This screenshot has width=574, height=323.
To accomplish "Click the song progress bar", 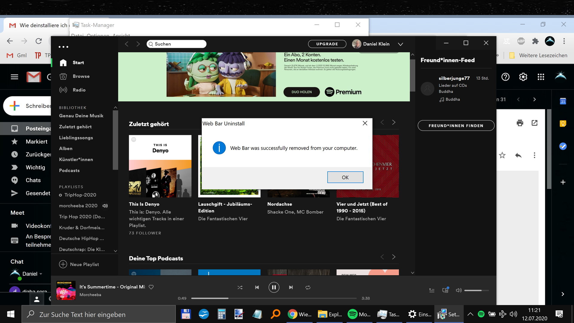I will (x=274, y=298).
